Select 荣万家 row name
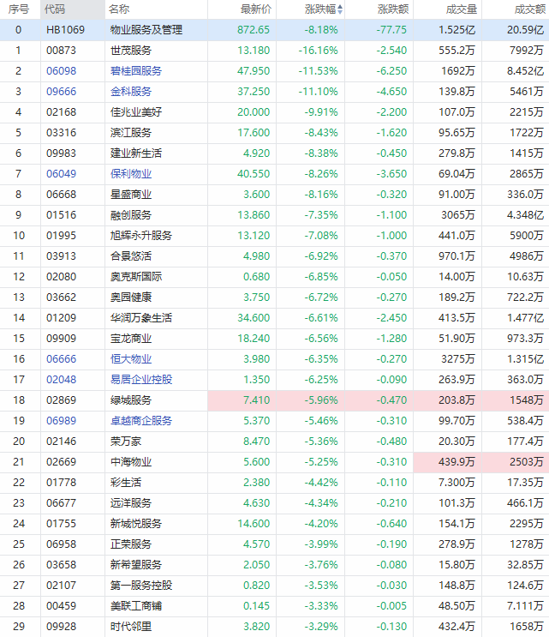Image resolution: width=549 pixels, height=637 pixels. (x=126, y=442)
